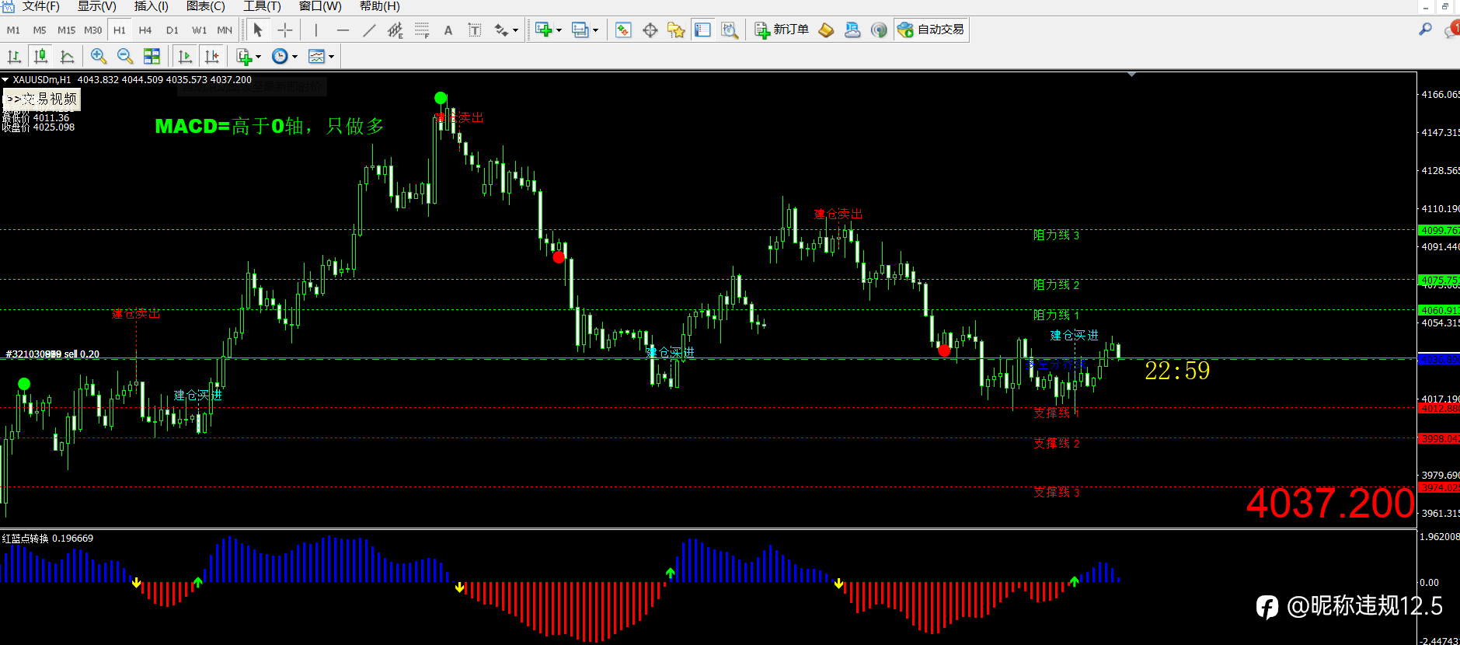This screenshot has width=1460, height=645.
Task: Select the draw trendline tool
Action: tap(369, 30)
